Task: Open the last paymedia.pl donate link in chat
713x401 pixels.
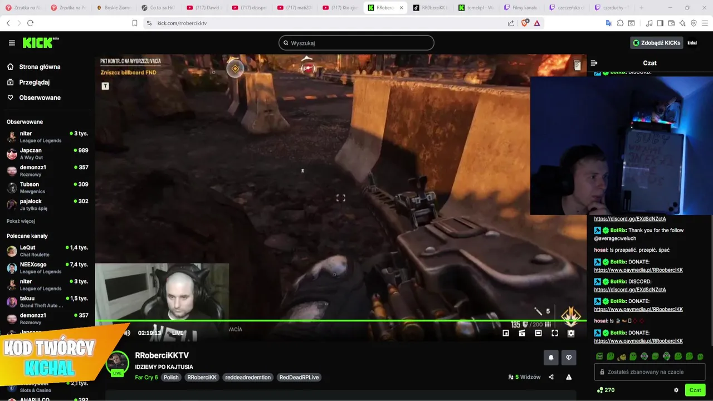Action: pos(638,341)
